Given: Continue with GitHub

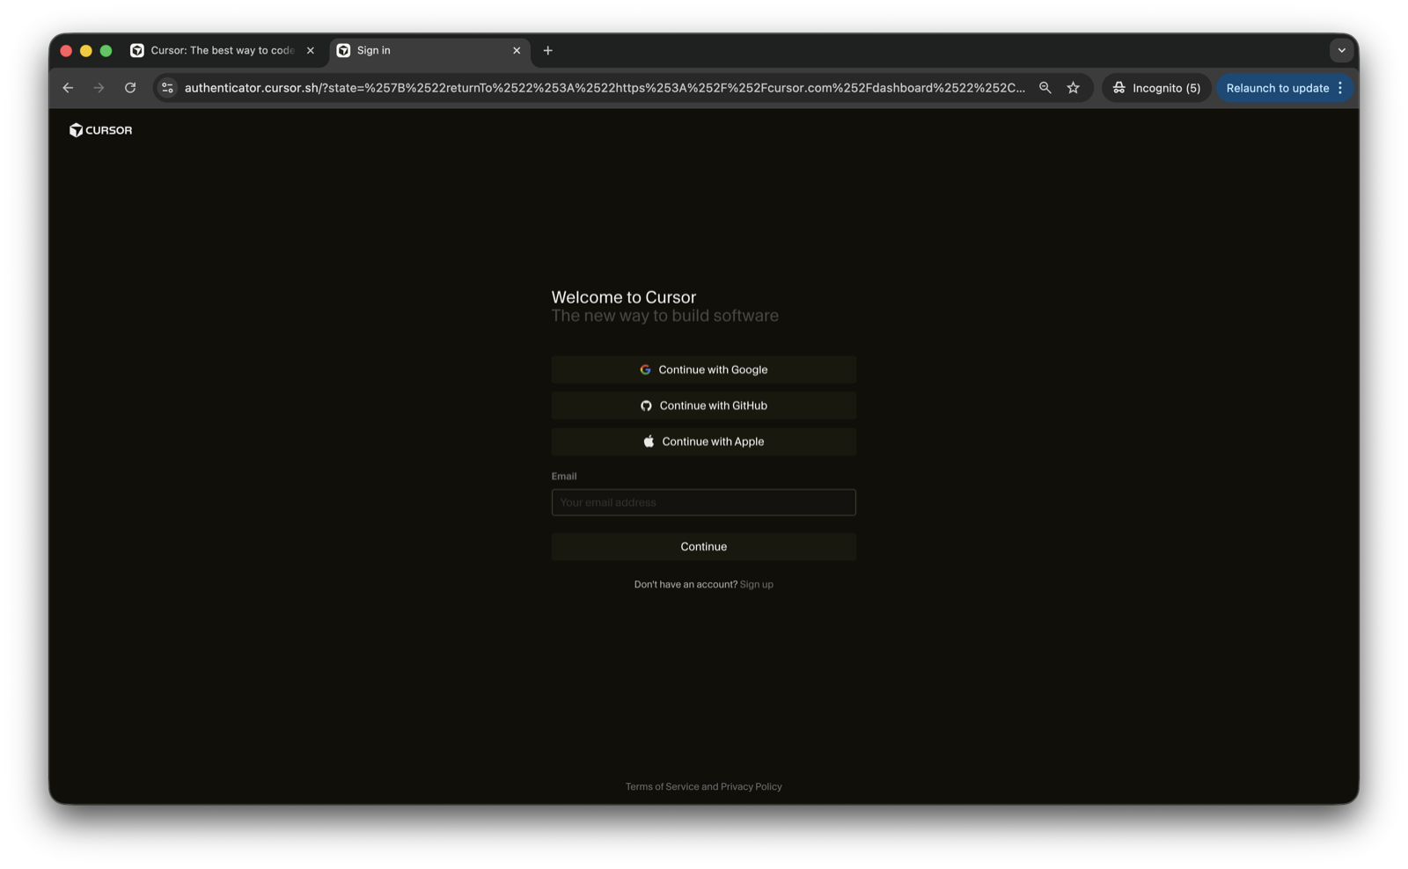Looking at the screenshot, I should (703, 405).
